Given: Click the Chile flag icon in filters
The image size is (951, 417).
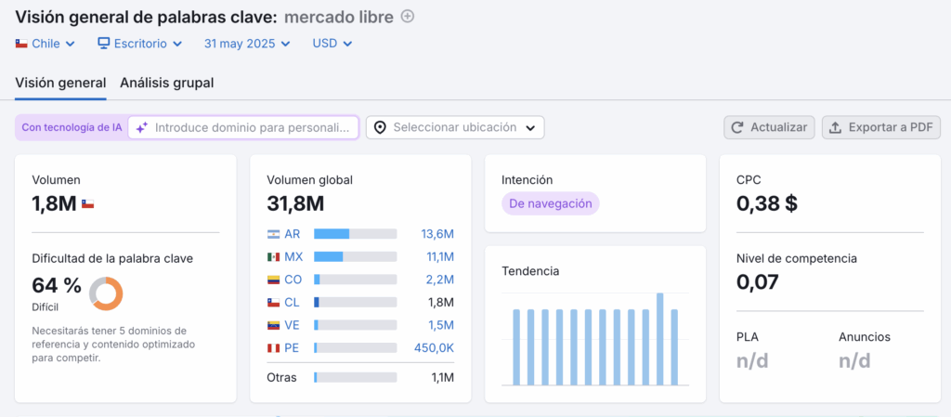Looking at the screenshot, I should click(21, 44).
